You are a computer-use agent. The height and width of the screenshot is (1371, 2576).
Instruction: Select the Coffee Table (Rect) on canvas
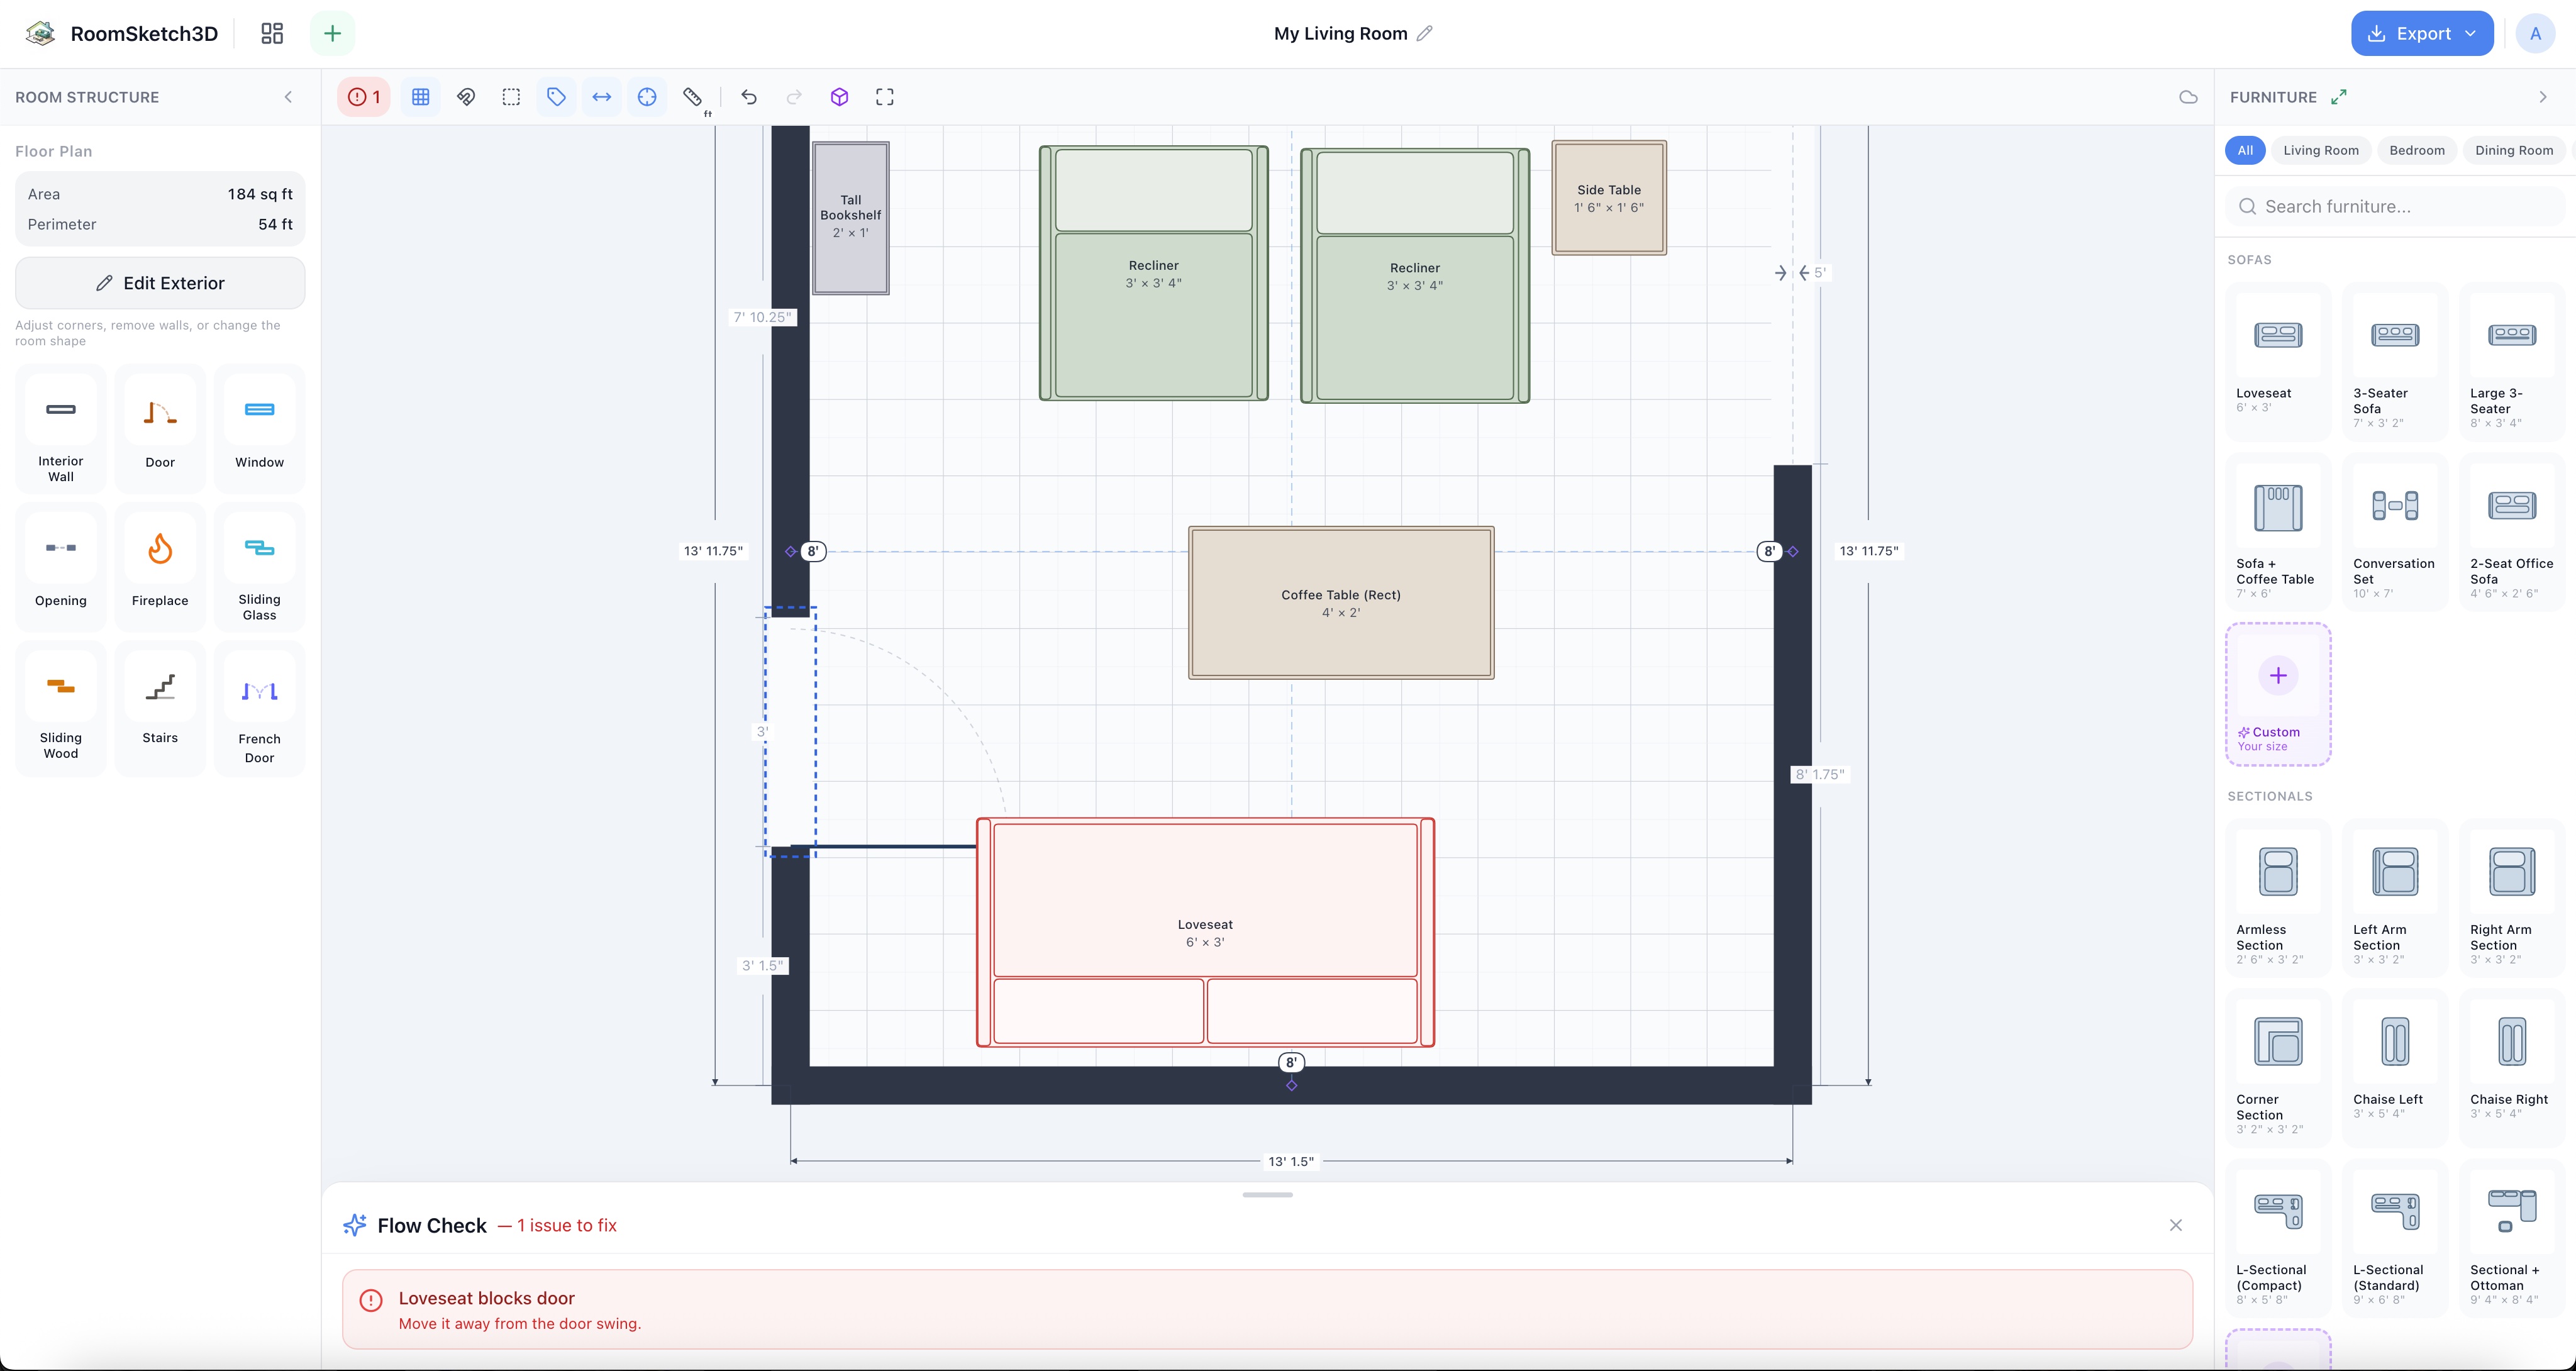pyautogui.click(x=1341, y=603)
